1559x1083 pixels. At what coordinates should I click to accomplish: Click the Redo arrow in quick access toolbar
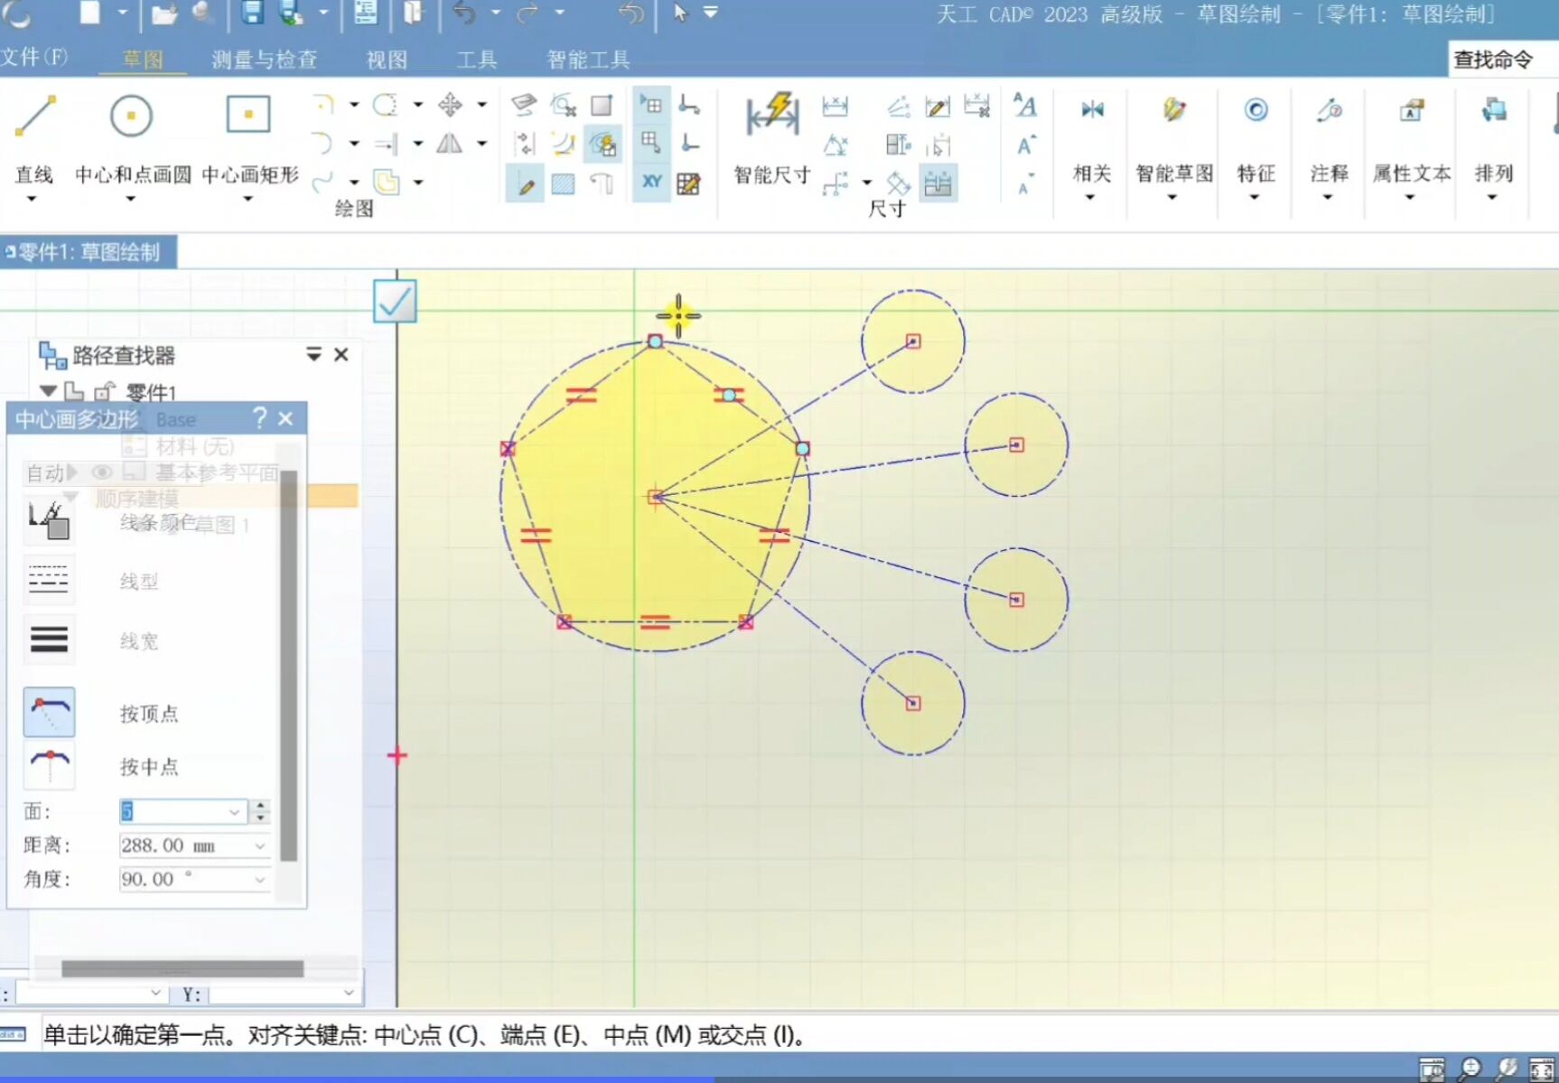coord(527,13)
